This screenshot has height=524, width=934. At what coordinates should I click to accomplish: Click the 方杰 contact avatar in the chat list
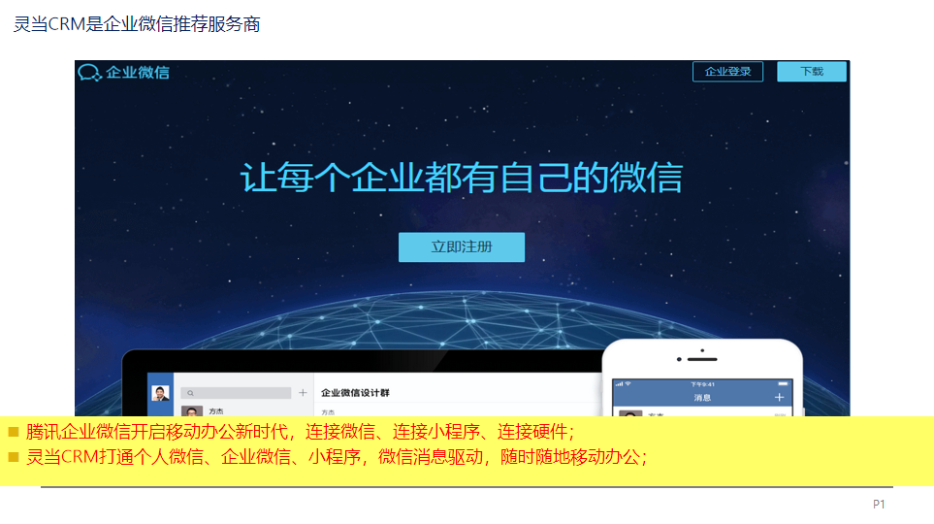(x=192, y=411)
